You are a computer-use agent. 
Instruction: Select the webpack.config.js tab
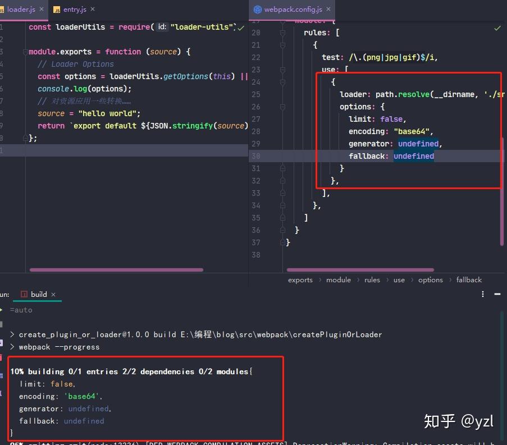pyautogui.click(x=293, y=10)
